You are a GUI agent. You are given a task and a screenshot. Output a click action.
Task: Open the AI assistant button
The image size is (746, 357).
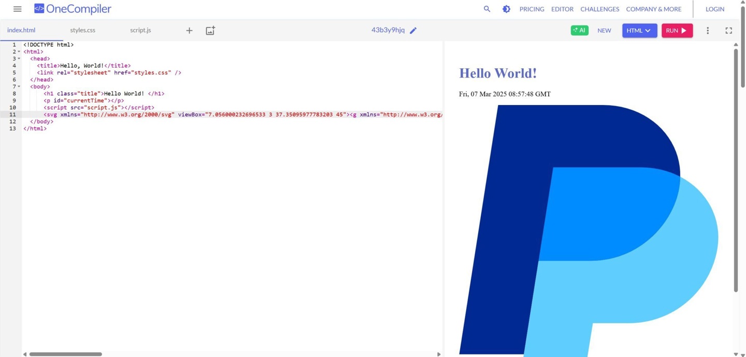coord(579,31)
